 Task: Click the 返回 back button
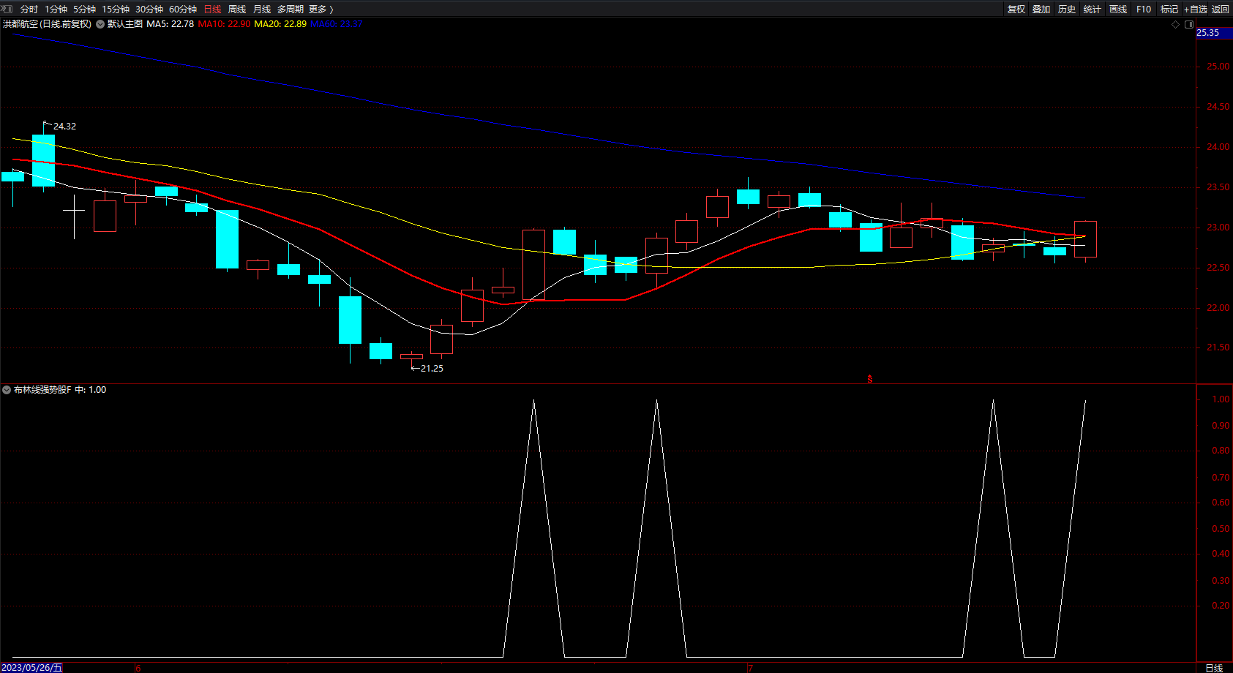pos(1221,10)
